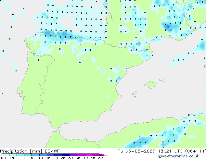Select the legend swatch between 40 and 45
206x159 pixels.
tap(88, 155)
